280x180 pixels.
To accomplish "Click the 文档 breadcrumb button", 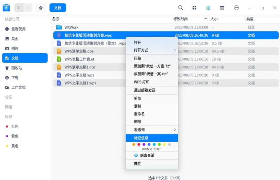I will pyautogui.click(x=58, y=8).
